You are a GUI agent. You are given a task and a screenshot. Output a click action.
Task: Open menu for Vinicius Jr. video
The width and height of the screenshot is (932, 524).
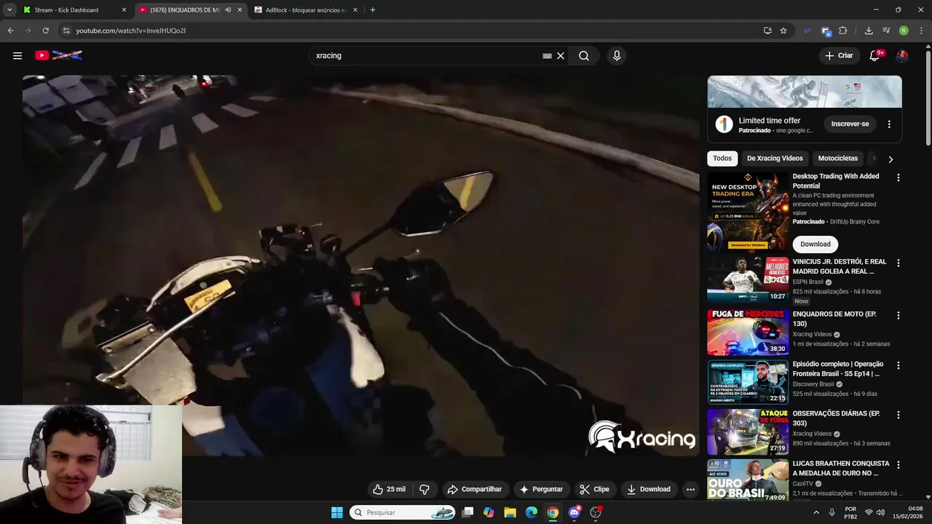click(899, 263)
